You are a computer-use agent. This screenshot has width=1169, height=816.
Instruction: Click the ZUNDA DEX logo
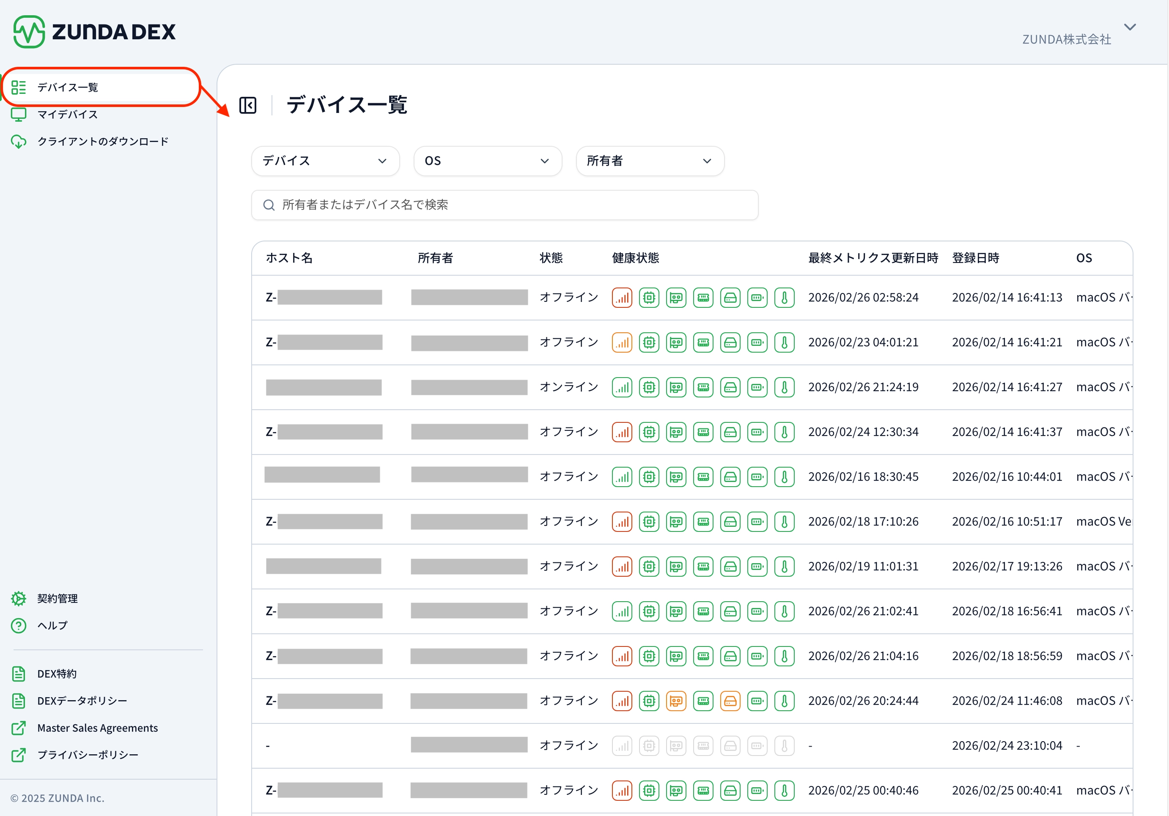coord(94,32)
